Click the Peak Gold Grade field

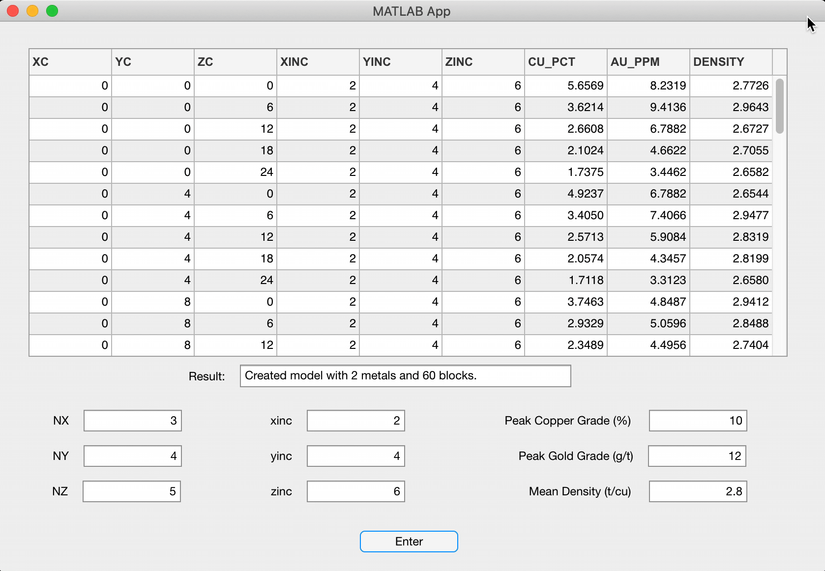[x=697, y=456]
